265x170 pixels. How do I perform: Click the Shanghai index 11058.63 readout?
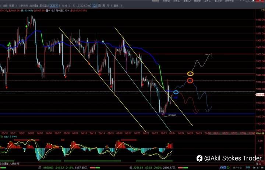pos(48,168)
